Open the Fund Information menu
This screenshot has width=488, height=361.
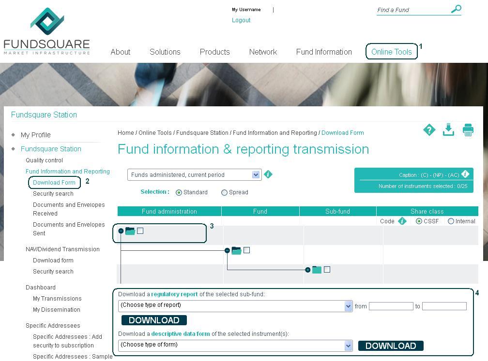coord(324,52)
